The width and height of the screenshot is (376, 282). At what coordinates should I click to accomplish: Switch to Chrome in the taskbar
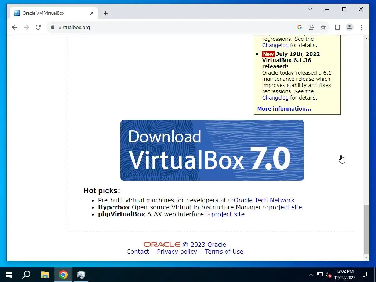[x=63, y=275]
